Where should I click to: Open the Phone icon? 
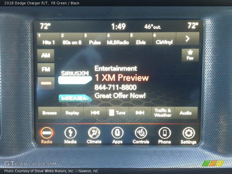pyautogui.click(x=164, y=133)
